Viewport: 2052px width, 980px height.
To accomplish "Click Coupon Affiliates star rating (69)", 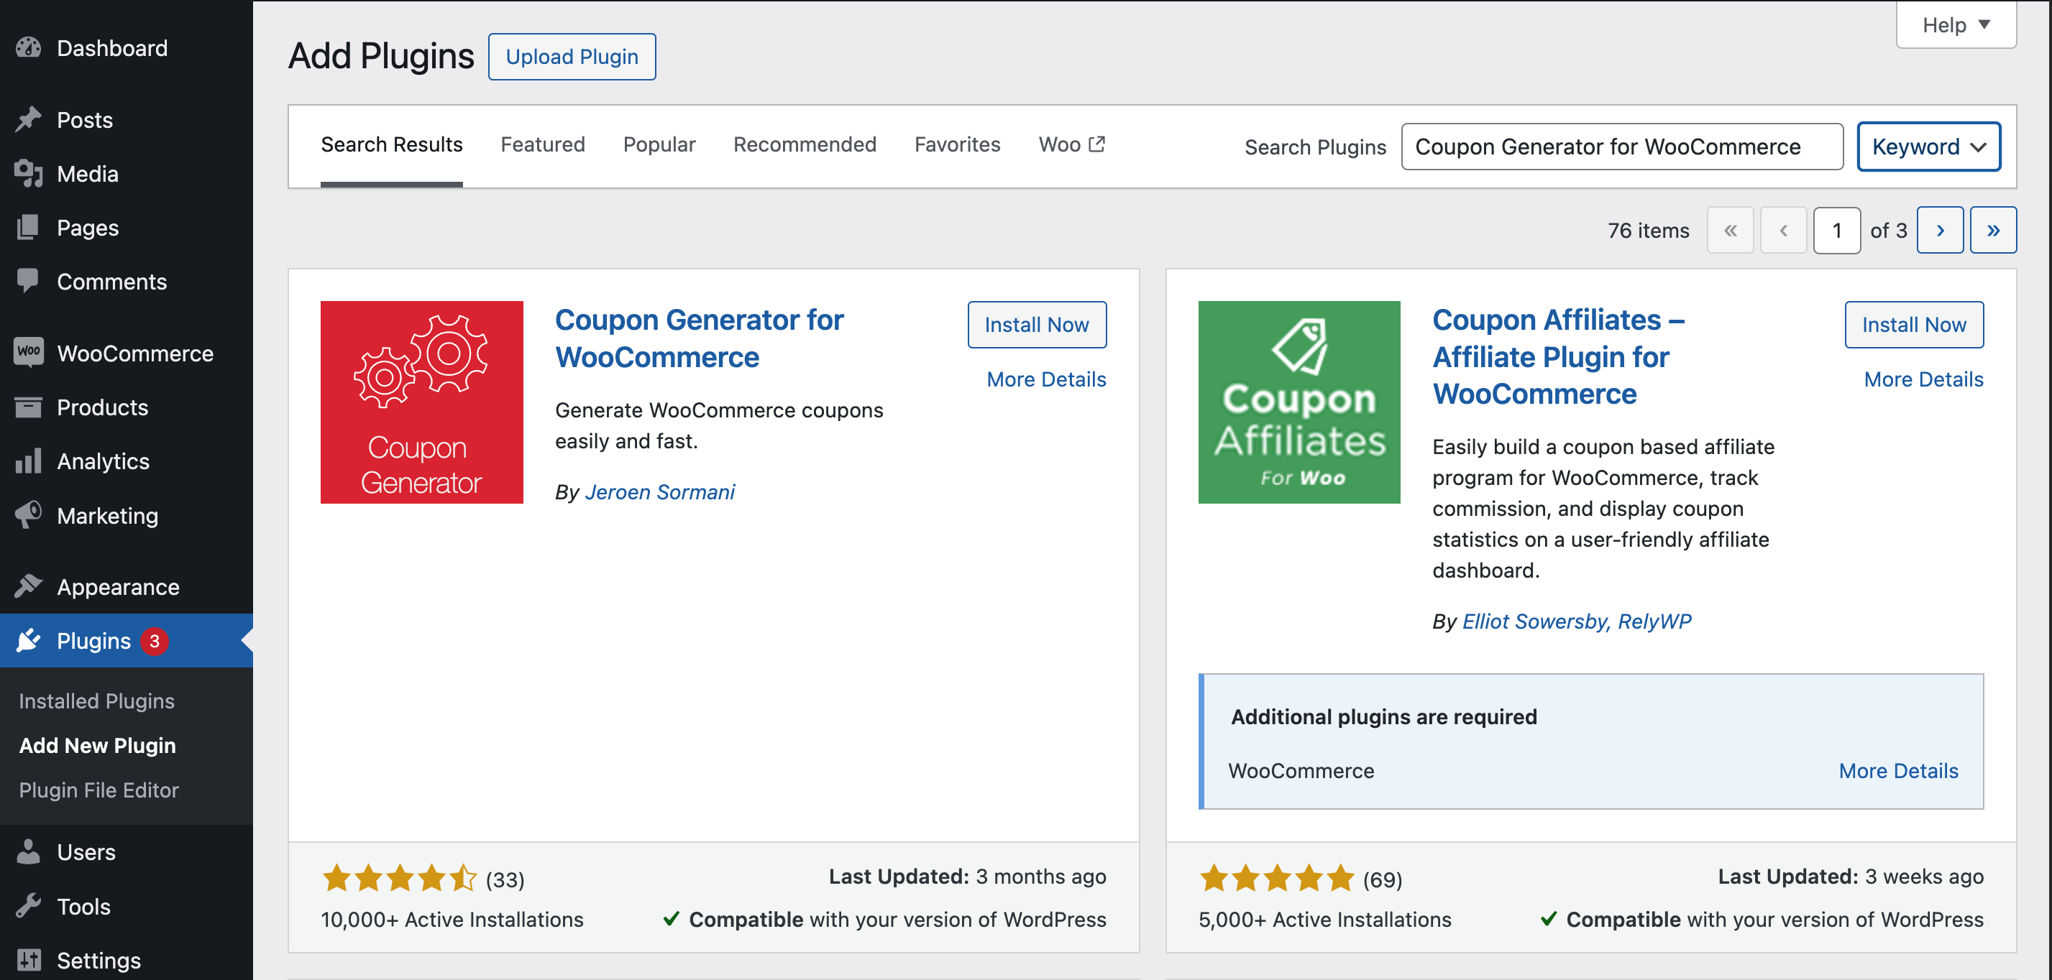I will (x=1301, y=879).
